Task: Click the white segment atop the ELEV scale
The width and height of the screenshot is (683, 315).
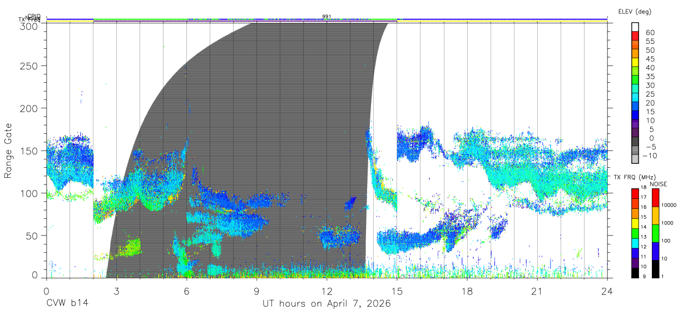Action: (636, 27)
